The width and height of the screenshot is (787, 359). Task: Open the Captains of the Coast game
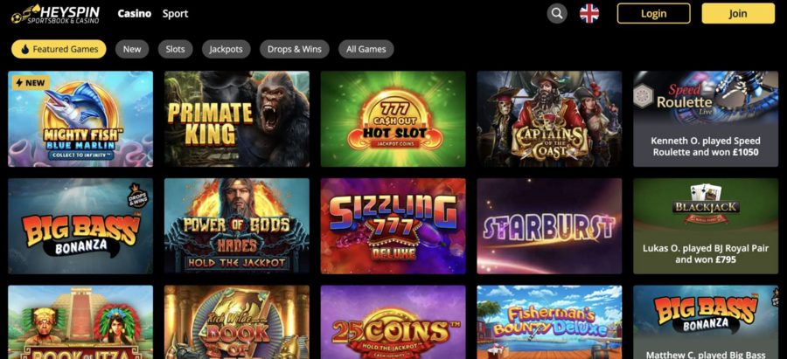549,119
